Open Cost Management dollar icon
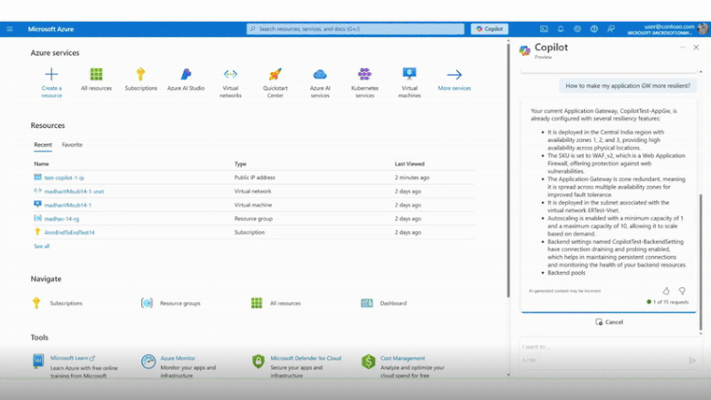 click(368, 361)
